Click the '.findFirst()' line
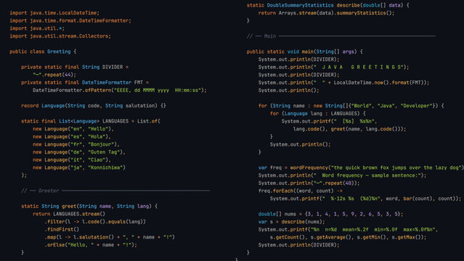The width and height of the screenshot is (464, 261). [62, 229]
